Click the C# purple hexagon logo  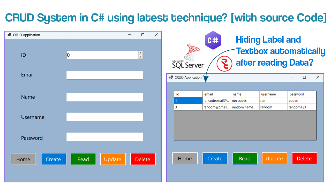pos(213,40)
